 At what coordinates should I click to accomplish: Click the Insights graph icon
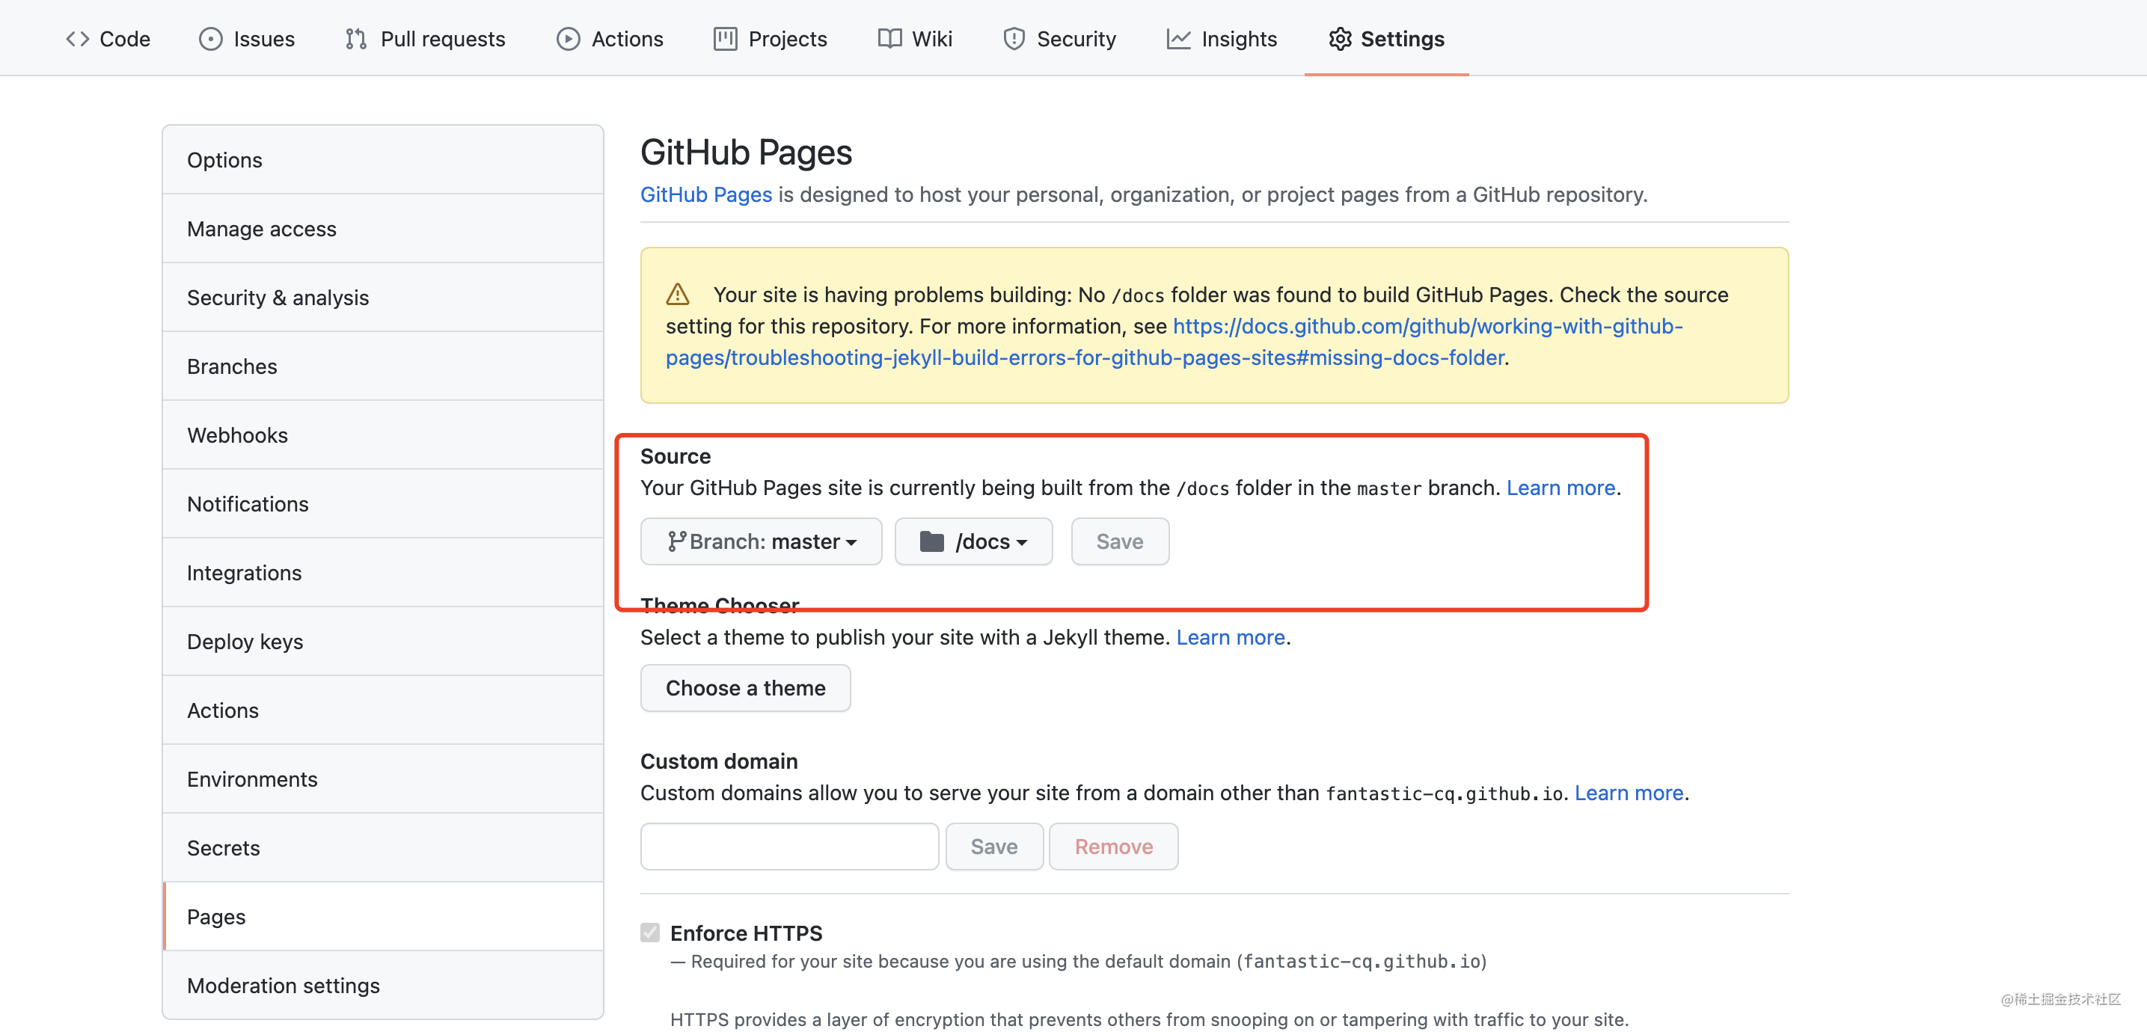point(1177,39)
